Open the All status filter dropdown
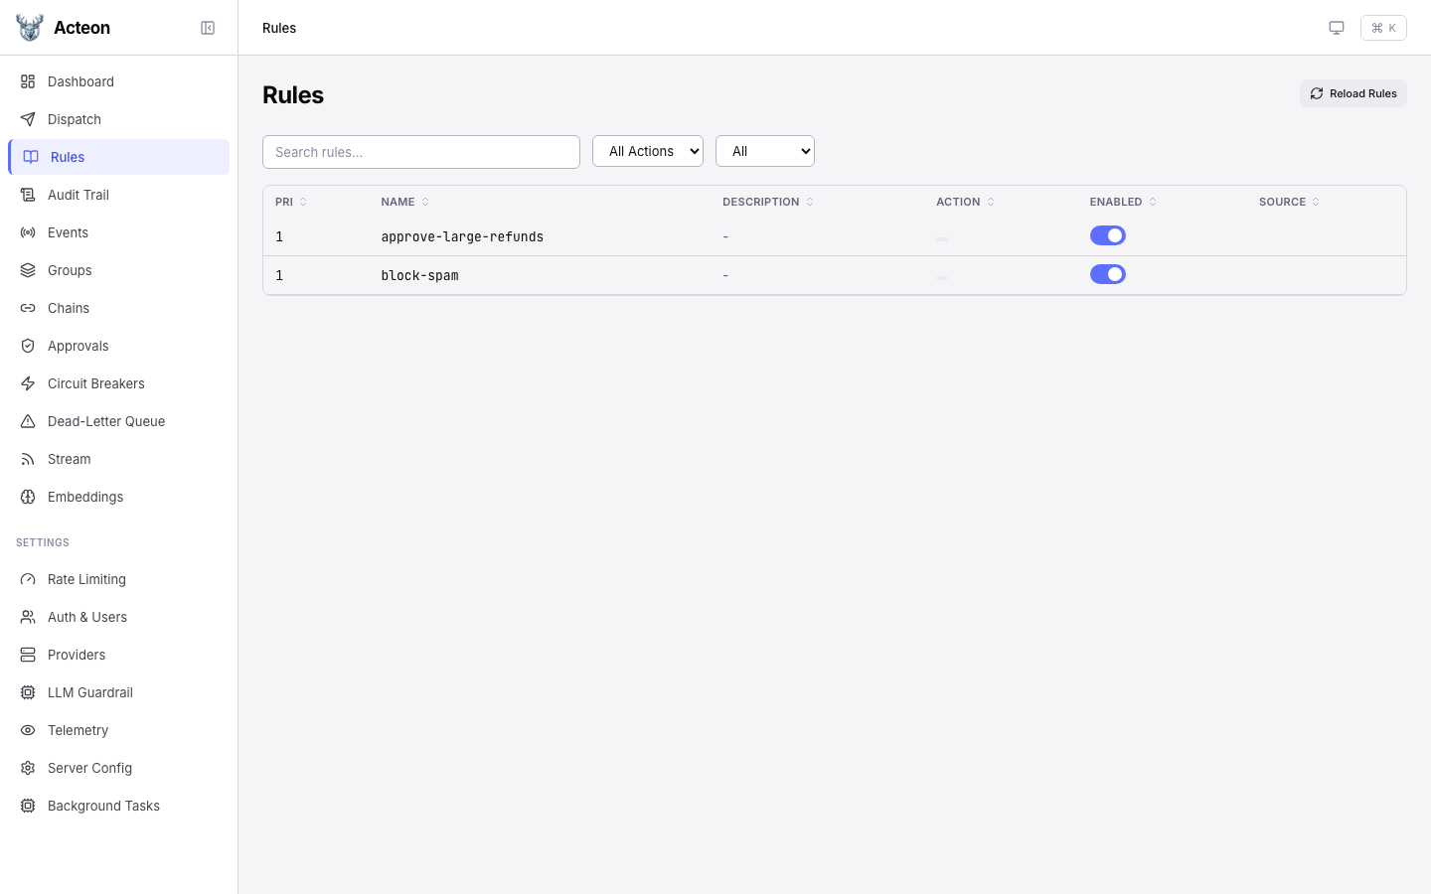The height and width of the screenshot is (894, 1431). point(765,151)
